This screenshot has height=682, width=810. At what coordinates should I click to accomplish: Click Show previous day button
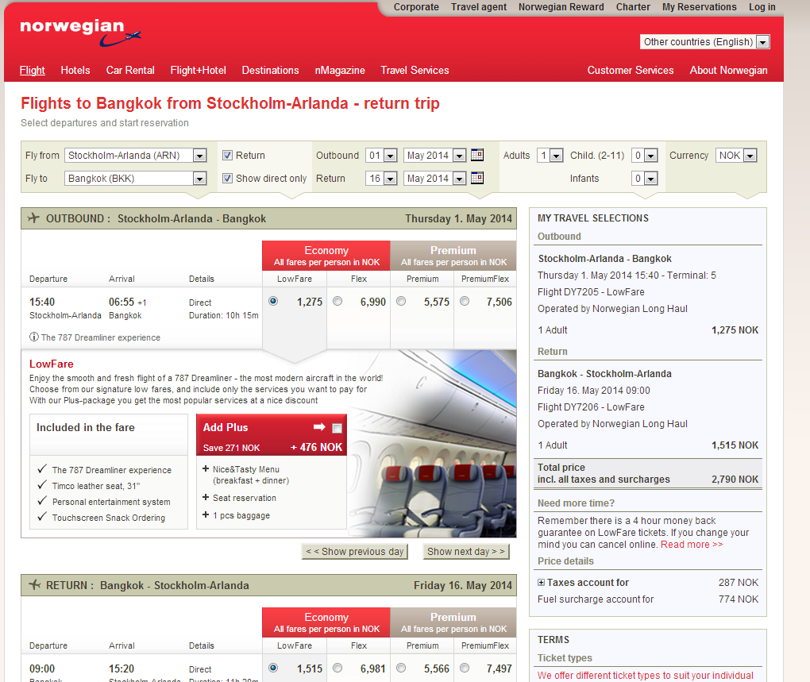point(355,551)
